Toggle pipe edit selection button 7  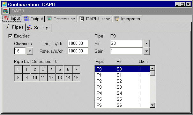tap(76, 69)
